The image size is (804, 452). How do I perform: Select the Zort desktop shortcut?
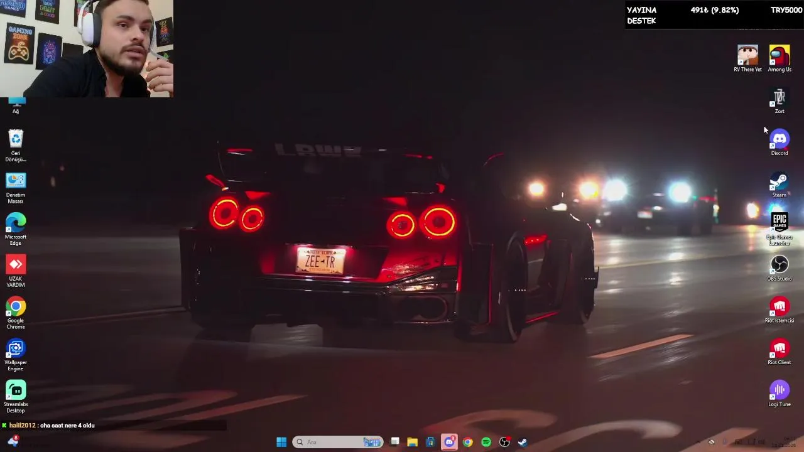tap(780, 100)
